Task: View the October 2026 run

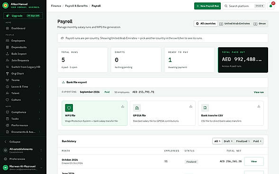Action: pyautogui.click(x=254, y=161)
